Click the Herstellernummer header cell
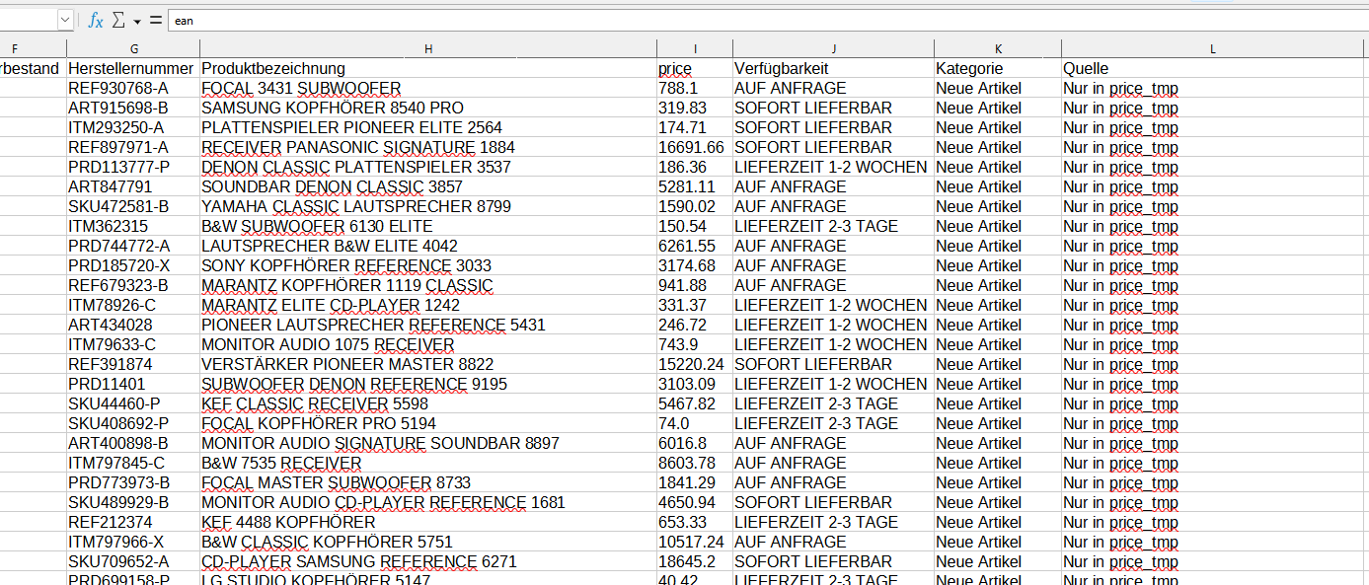Viewport: 1369px width, 585px height. tap(130, 69)
